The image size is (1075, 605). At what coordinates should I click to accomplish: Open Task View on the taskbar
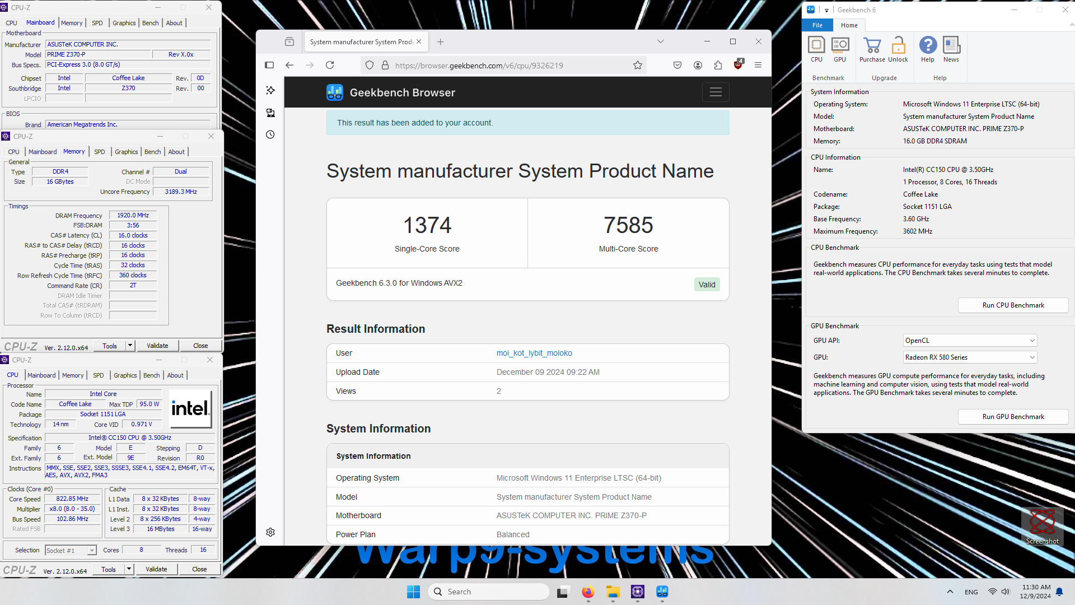(x=563, y=592)
